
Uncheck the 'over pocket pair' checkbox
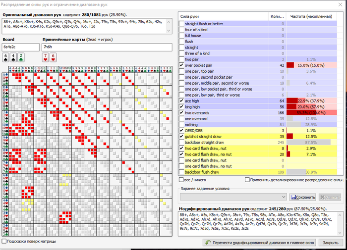click(x=181, y=65)
